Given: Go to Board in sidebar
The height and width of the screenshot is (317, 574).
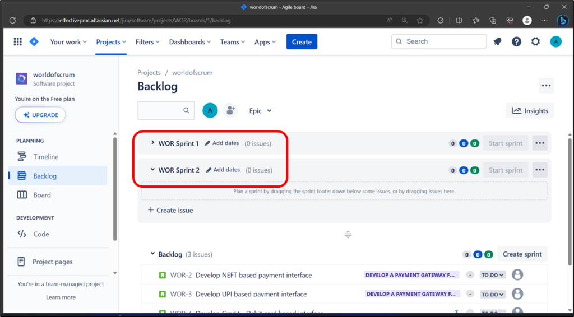Looking at the screenshot, I should click(x=58, y=195).
